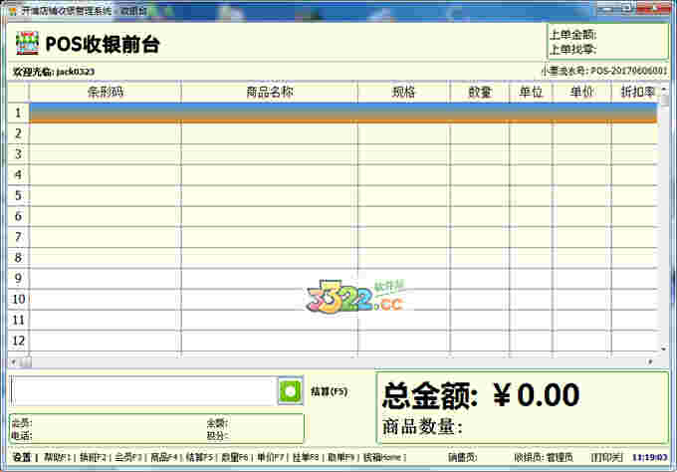Click the 总金额 ¥0.00 display
The image size is (677, 472).
(x=481, y=394)
